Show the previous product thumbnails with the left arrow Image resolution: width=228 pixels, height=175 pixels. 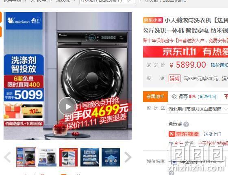coord(8,157)
